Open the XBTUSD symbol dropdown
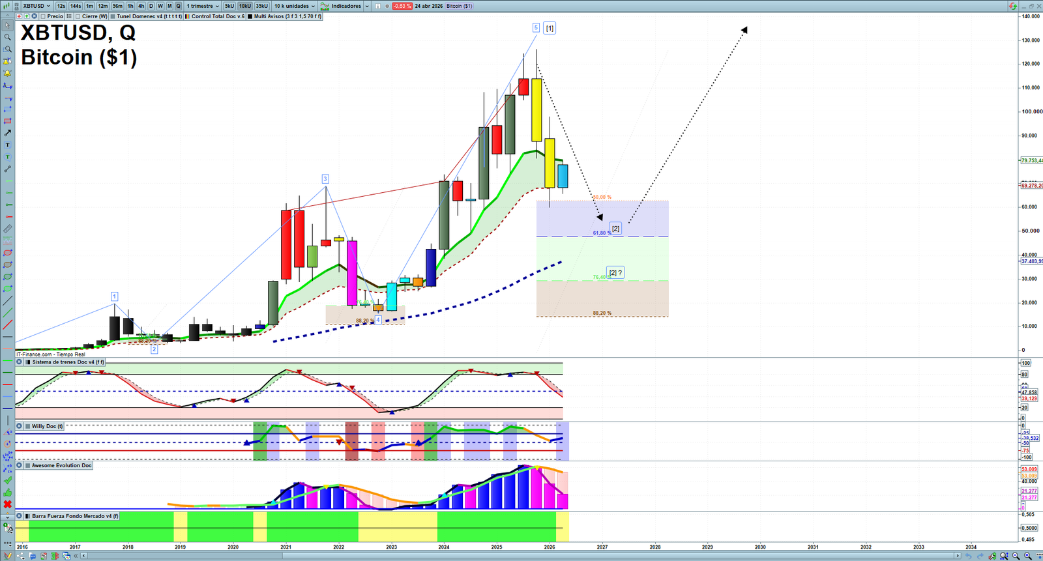Viewport: 1043px width, 561px height. click(37, 6)
